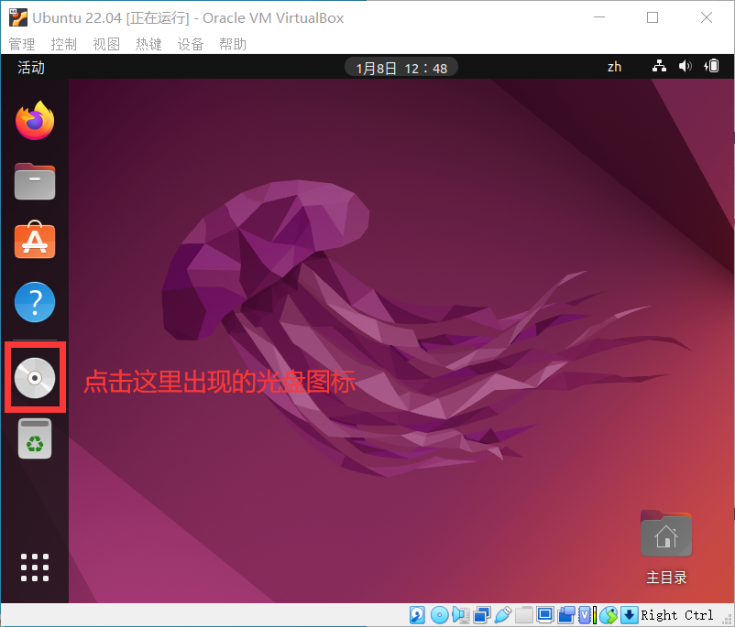Open the Files application from the dock
Viewport: 735px width, 627px height.
coord(35,180)
